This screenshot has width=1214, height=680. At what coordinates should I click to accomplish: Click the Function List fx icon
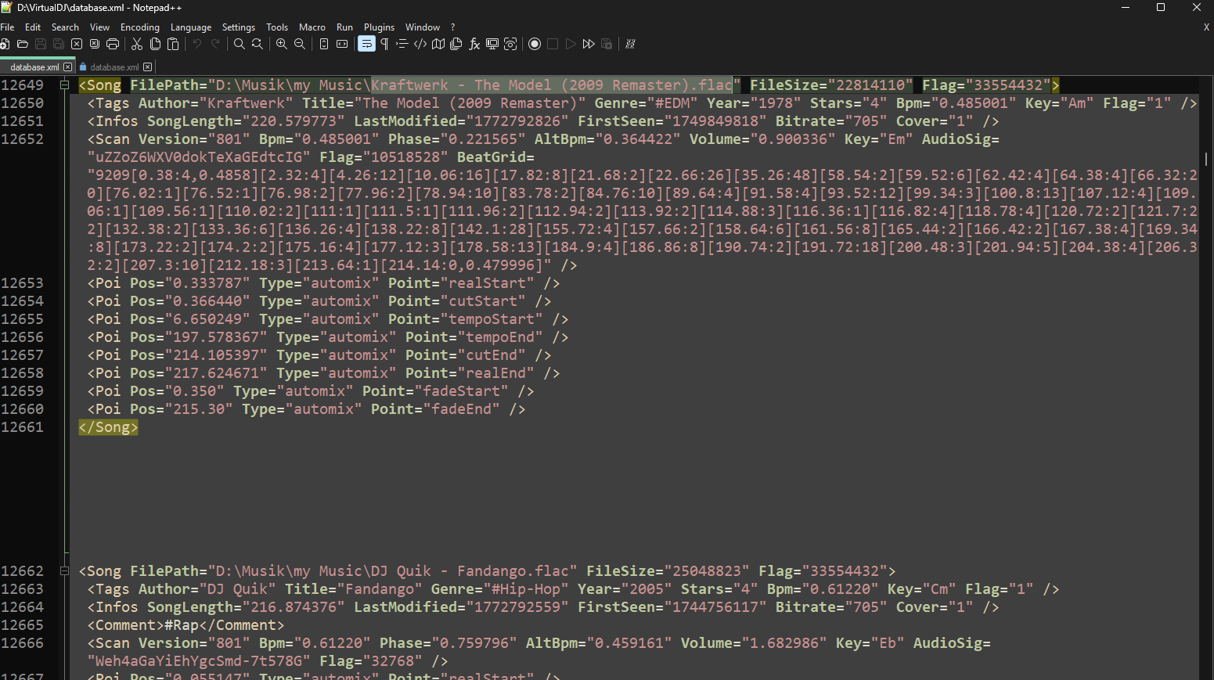click(x=474, y=45)
